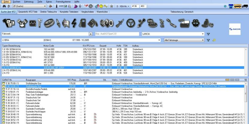249x124 pixels.
Task: Click the yellow highlighted view toggle button
Action: 227,80
